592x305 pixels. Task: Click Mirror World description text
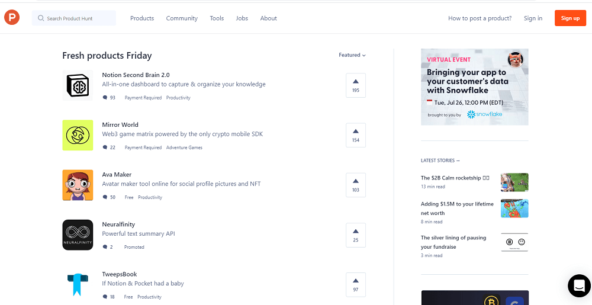(x=182, y=134)
